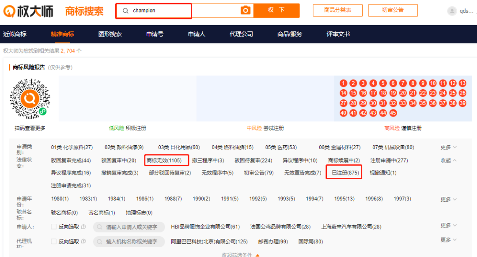477x257 pixels.
Task: Select class circle 42 in the high-risk grid
Action: click(363, 113)
